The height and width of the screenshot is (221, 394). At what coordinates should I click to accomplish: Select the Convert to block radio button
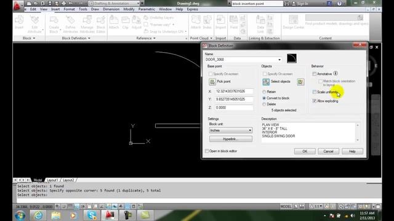click(x=264, y=98)
